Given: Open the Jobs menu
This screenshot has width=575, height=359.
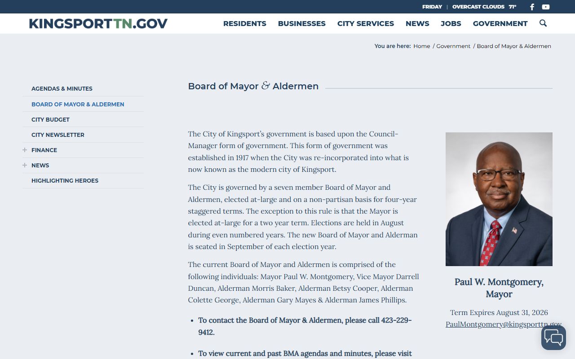Looking at the screenshot, I should (x=451, y=23).
